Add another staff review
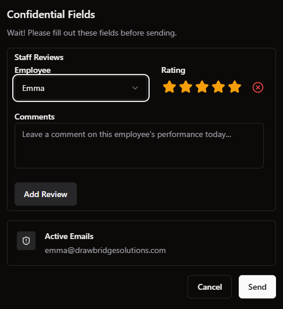Screen dimensions: 283x309 (45, 194)
